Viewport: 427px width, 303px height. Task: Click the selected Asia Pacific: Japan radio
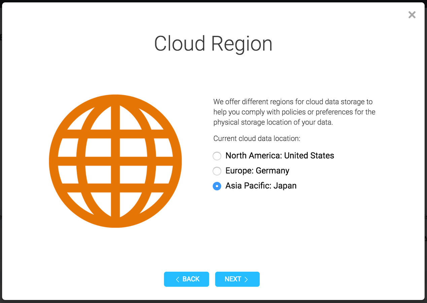pos(217,186)
